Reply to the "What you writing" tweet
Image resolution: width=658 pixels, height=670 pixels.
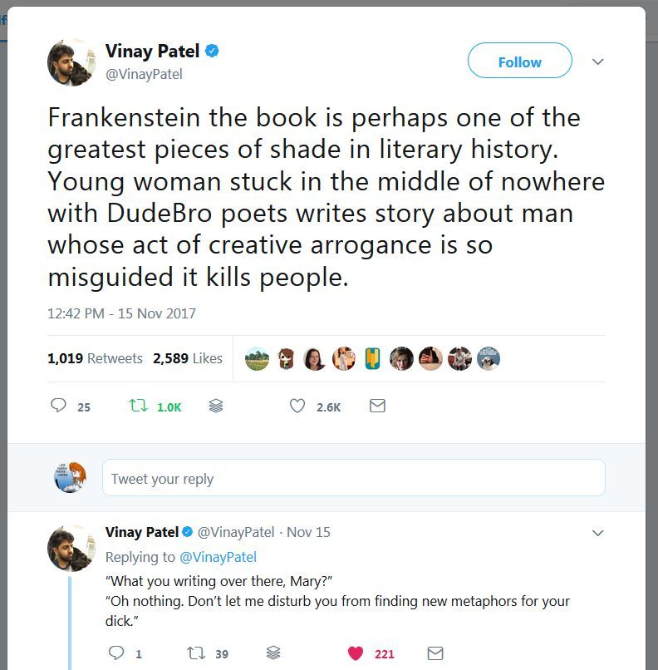(x=116, y=653)
